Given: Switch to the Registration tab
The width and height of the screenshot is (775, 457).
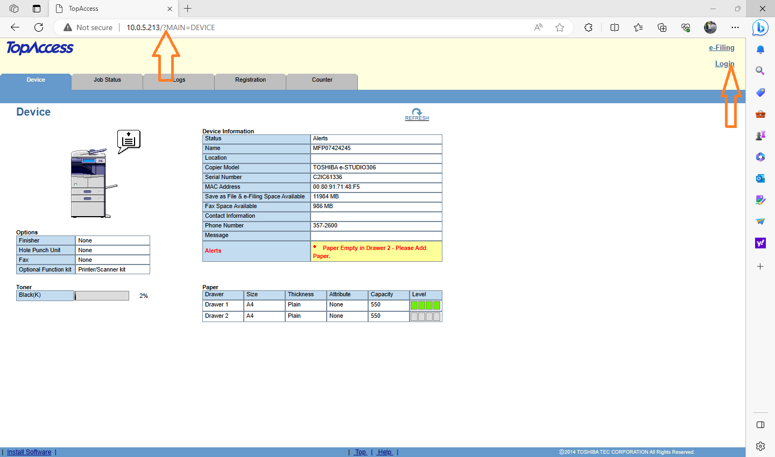Looking at the screenshot, I should coord(250,80).
